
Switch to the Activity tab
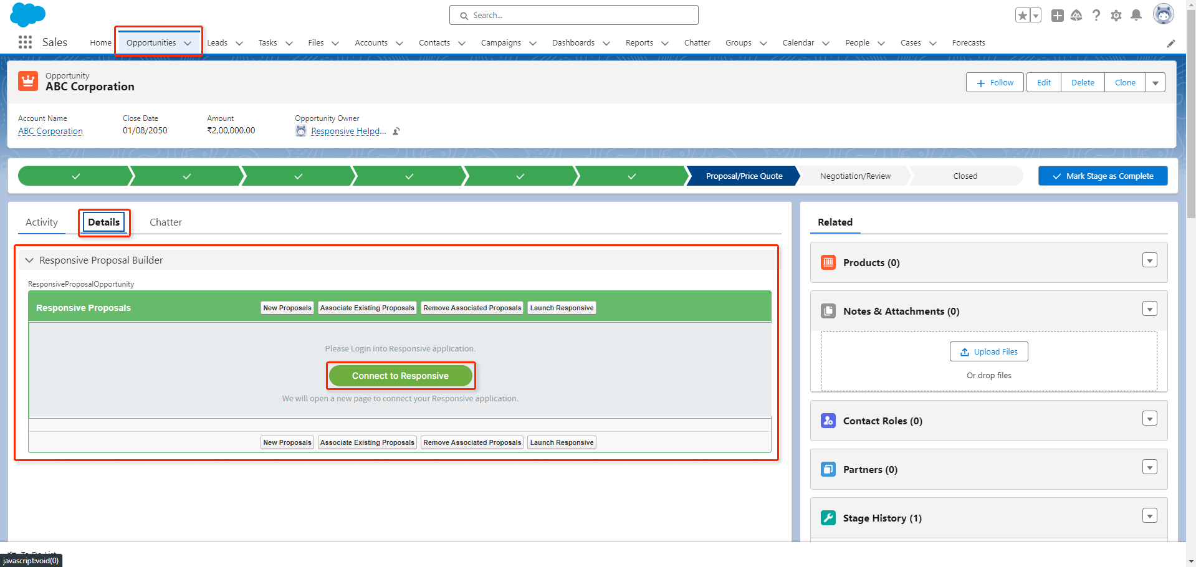point(42,222)
